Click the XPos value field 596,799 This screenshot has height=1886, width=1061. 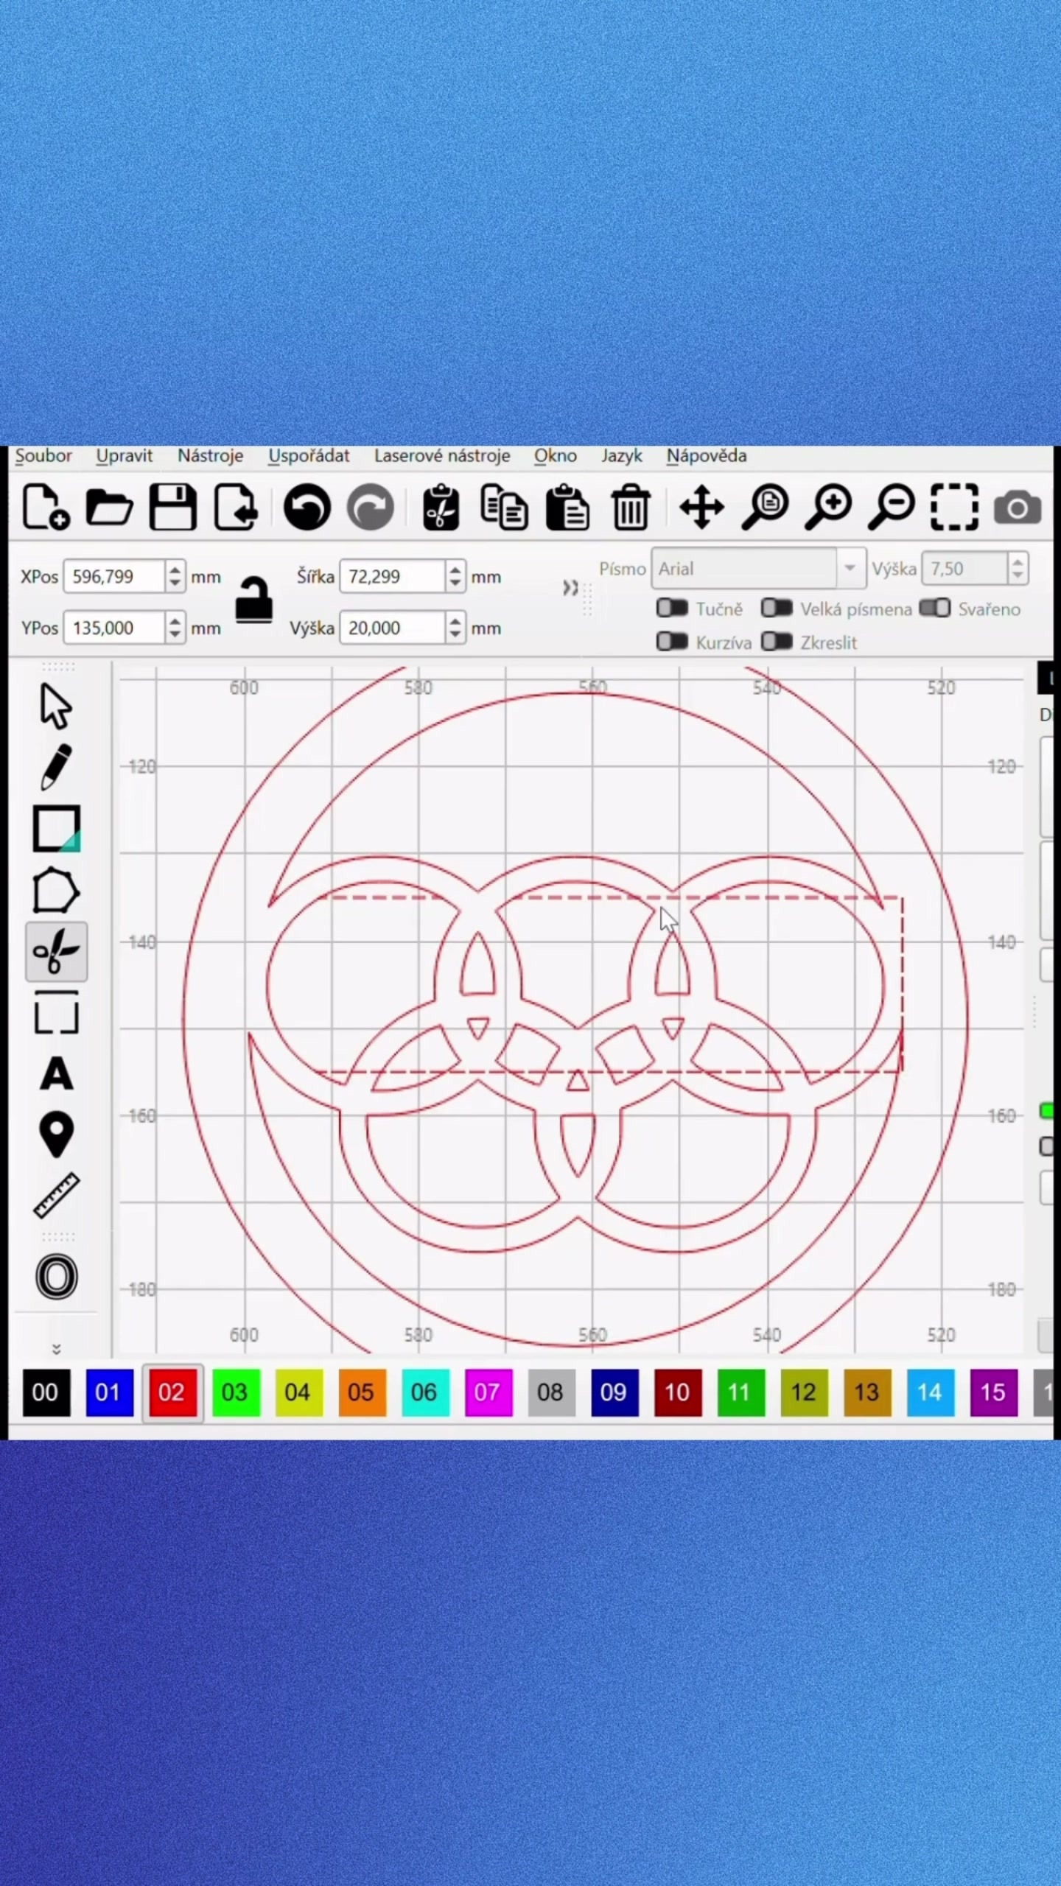pyautogui.click(x=115, y=576)
